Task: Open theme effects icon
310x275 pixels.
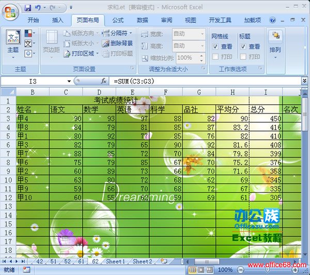Action: 29,53
